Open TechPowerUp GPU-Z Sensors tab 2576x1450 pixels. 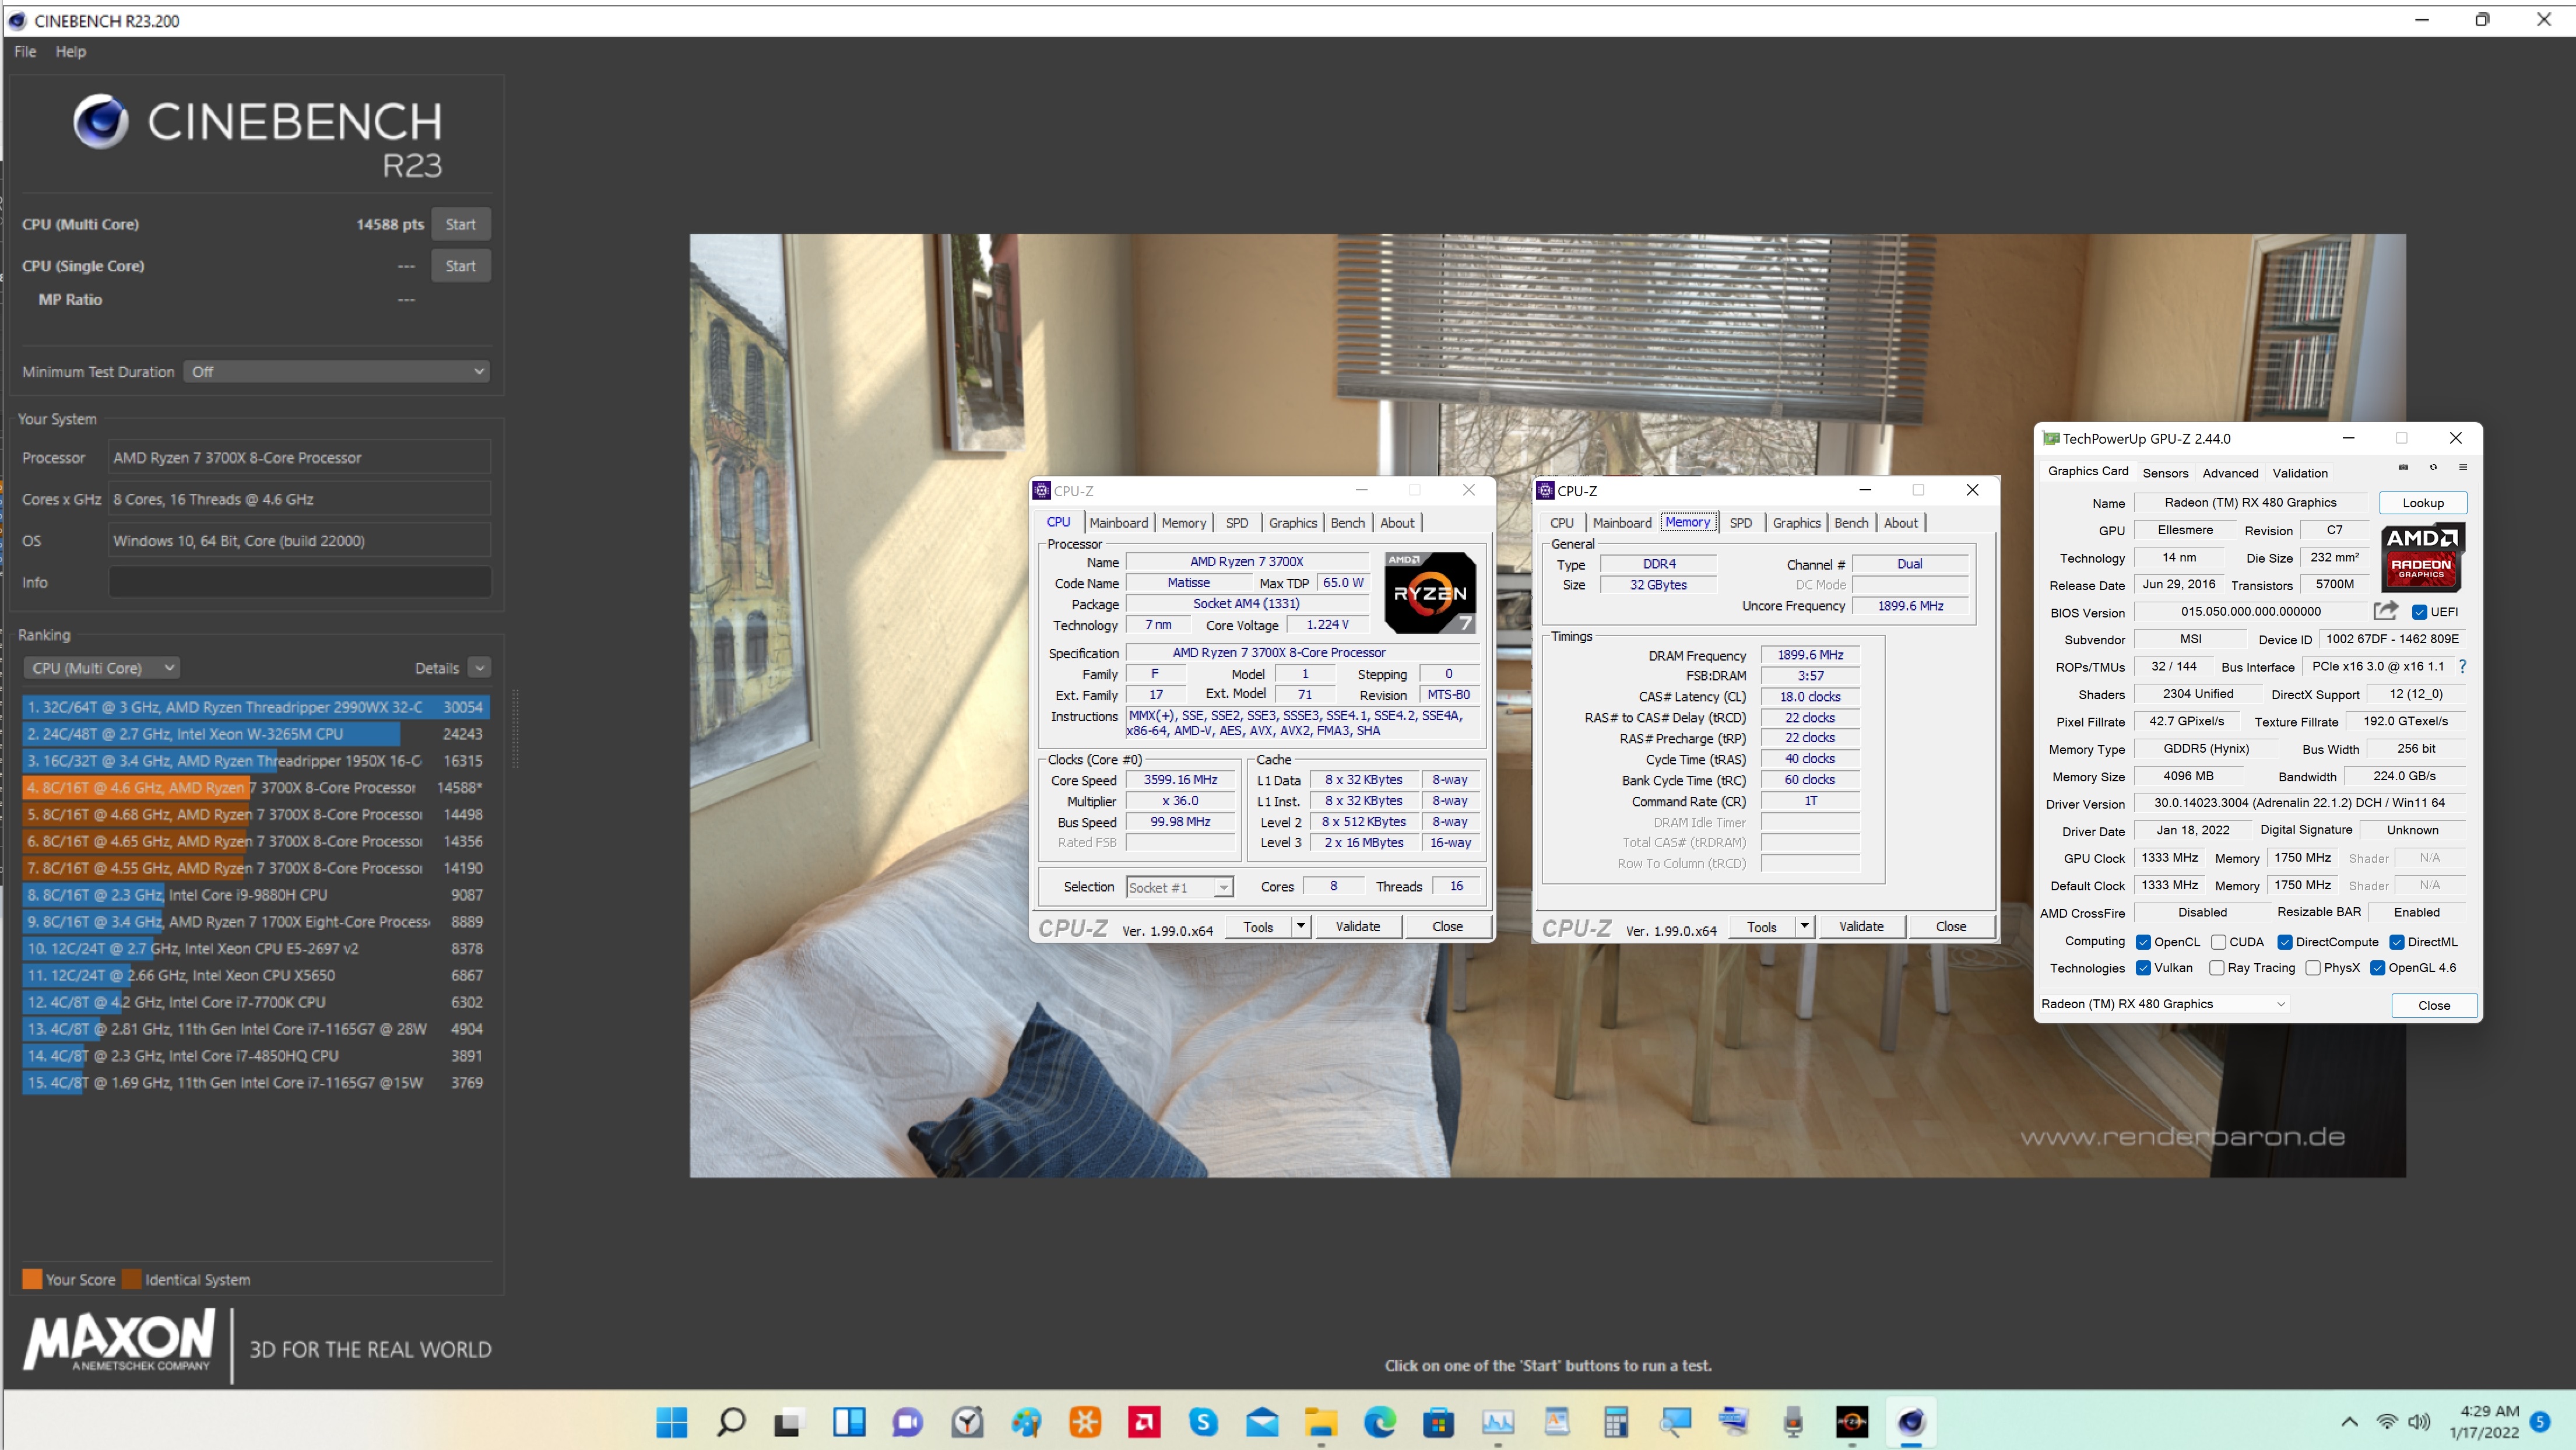tap(2166, 473)
